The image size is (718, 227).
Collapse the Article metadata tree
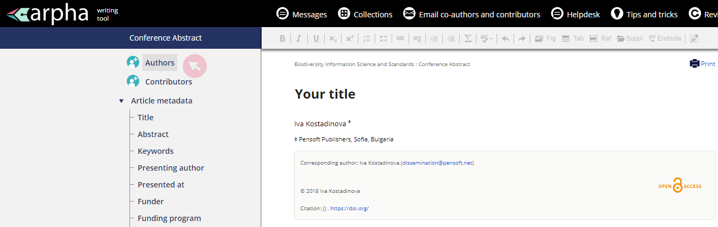click(121, 101)
